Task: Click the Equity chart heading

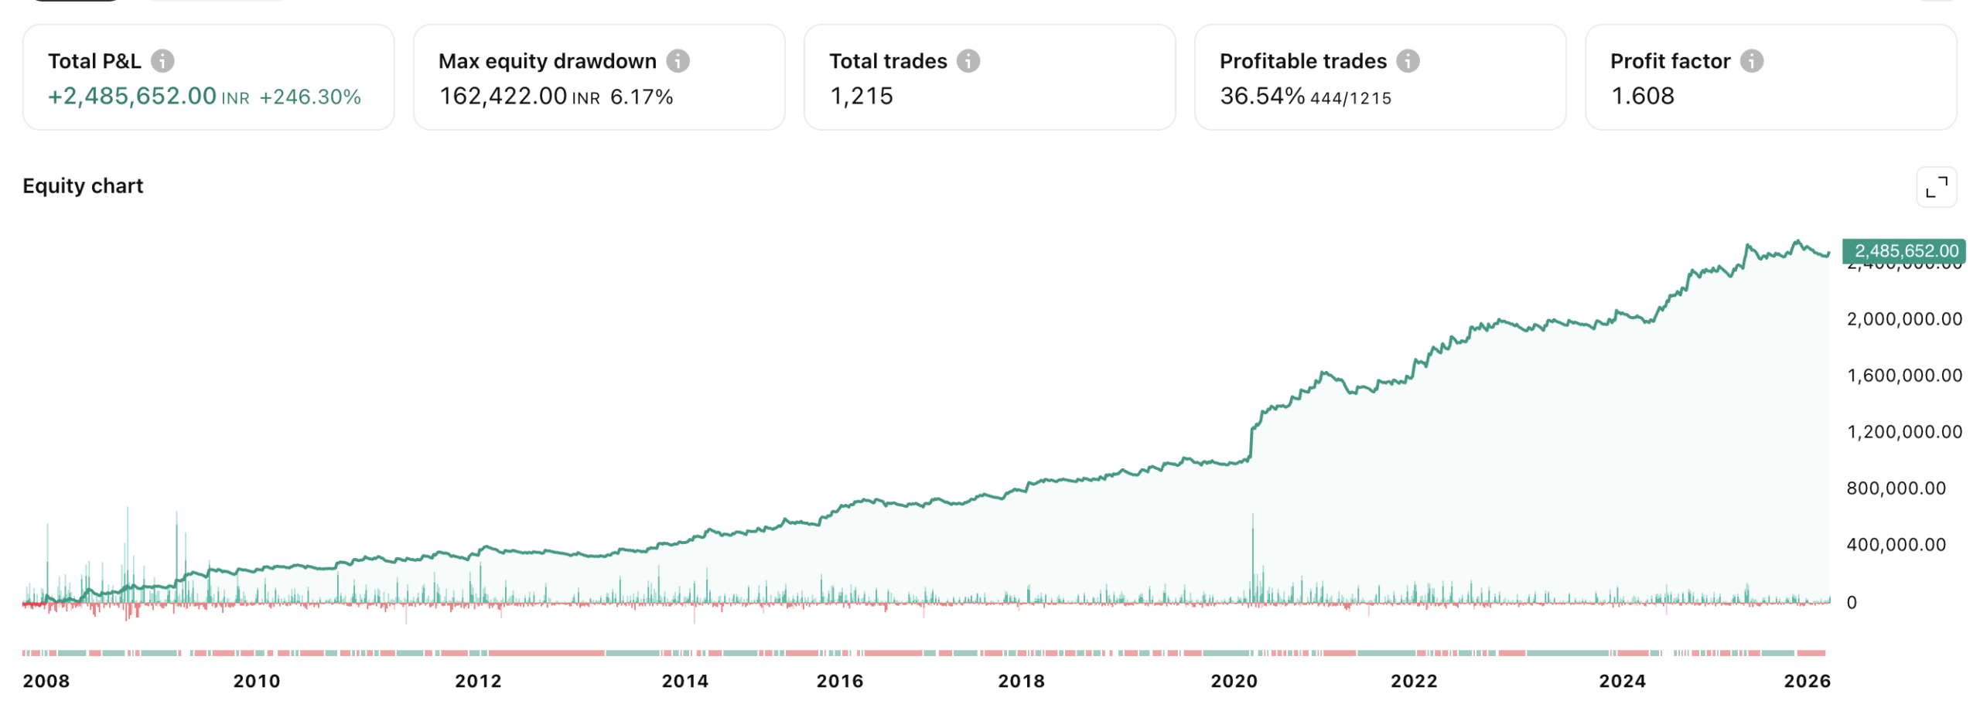Action: point(83,185)
